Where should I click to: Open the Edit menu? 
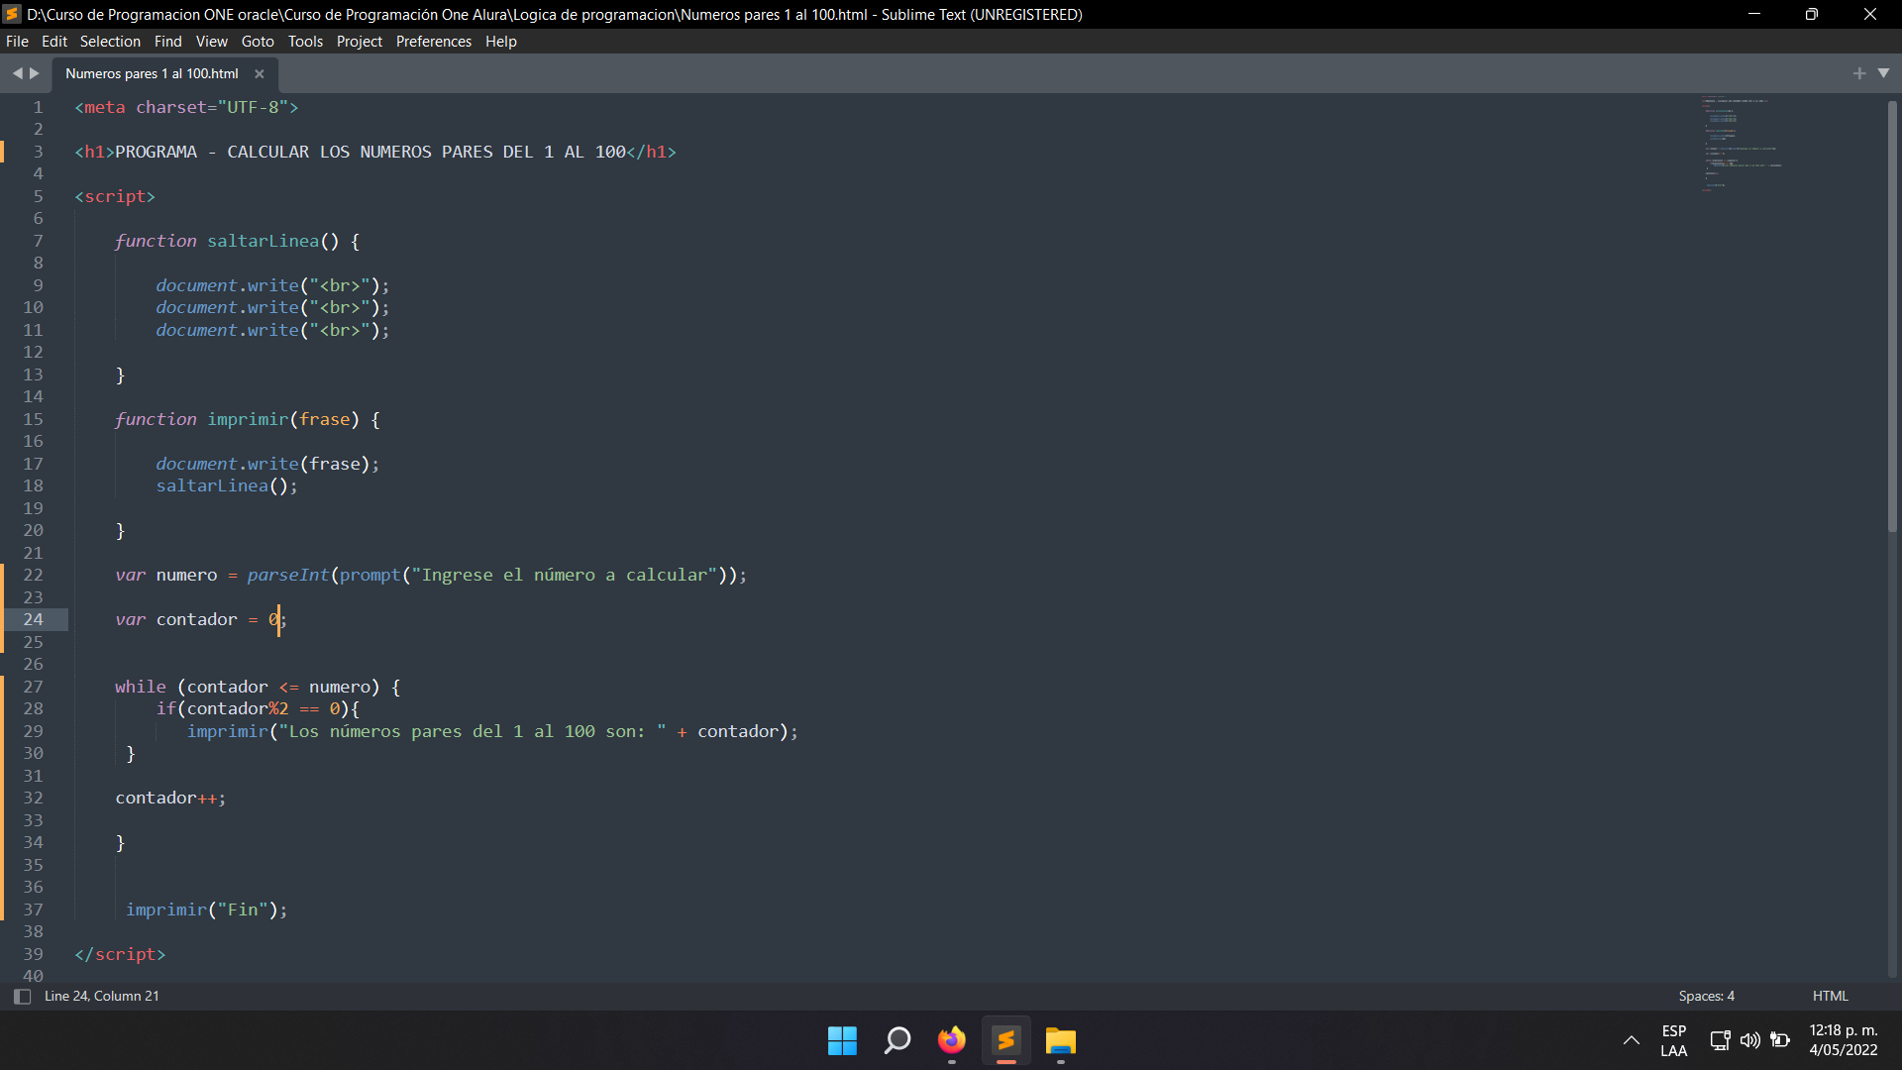pyautogui.click(x=54, y=42)
